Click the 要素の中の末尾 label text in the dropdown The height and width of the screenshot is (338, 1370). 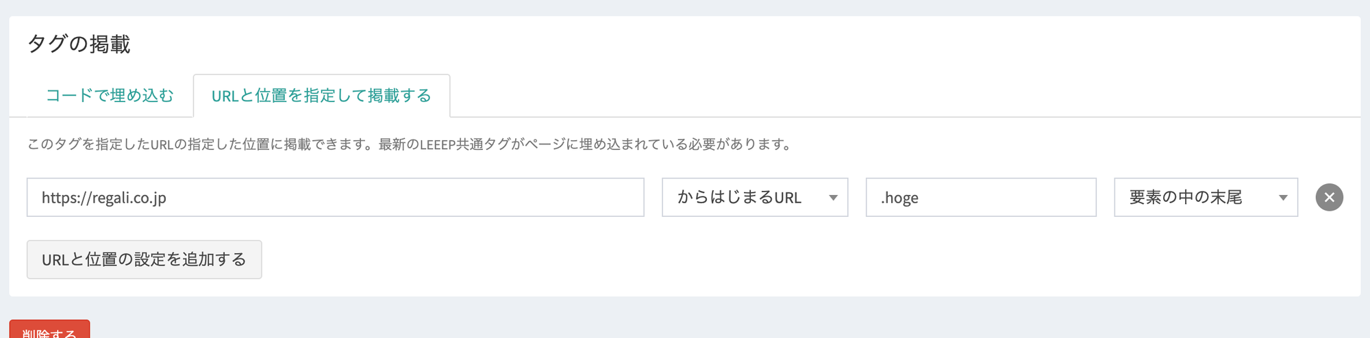coord(1185,198)
